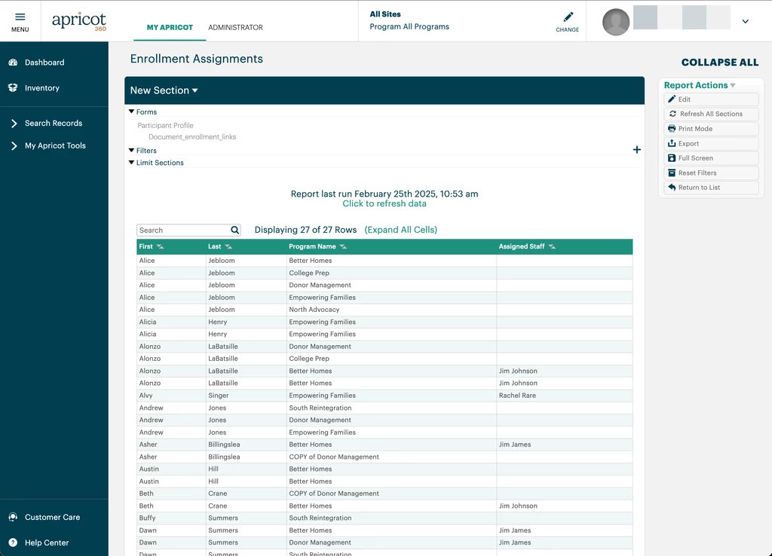Click the Buffy first name cell
This screenshot has width=772, height=556.
tap(171, 518)
